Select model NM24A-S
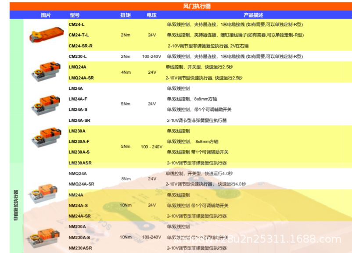 point(78,206)
